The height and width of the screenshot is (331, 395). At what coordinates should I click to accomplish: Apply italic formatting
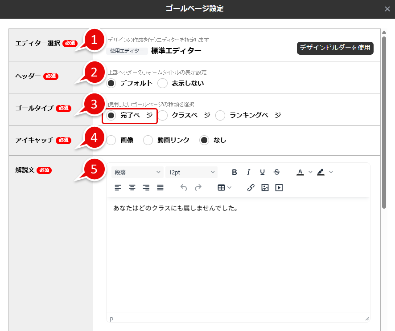click(x=248, y=172)
